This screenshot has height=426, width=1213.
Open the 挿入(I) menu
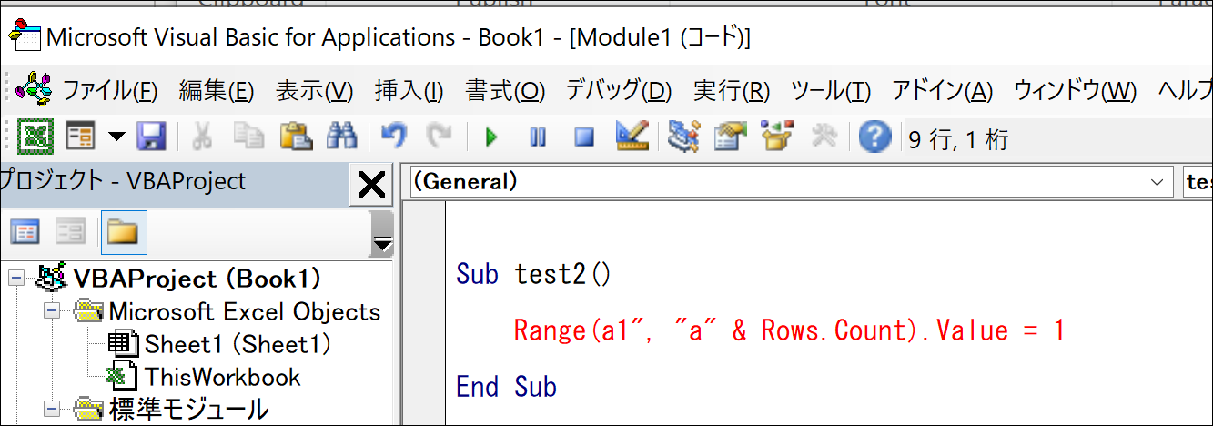[x=409, y=90]
